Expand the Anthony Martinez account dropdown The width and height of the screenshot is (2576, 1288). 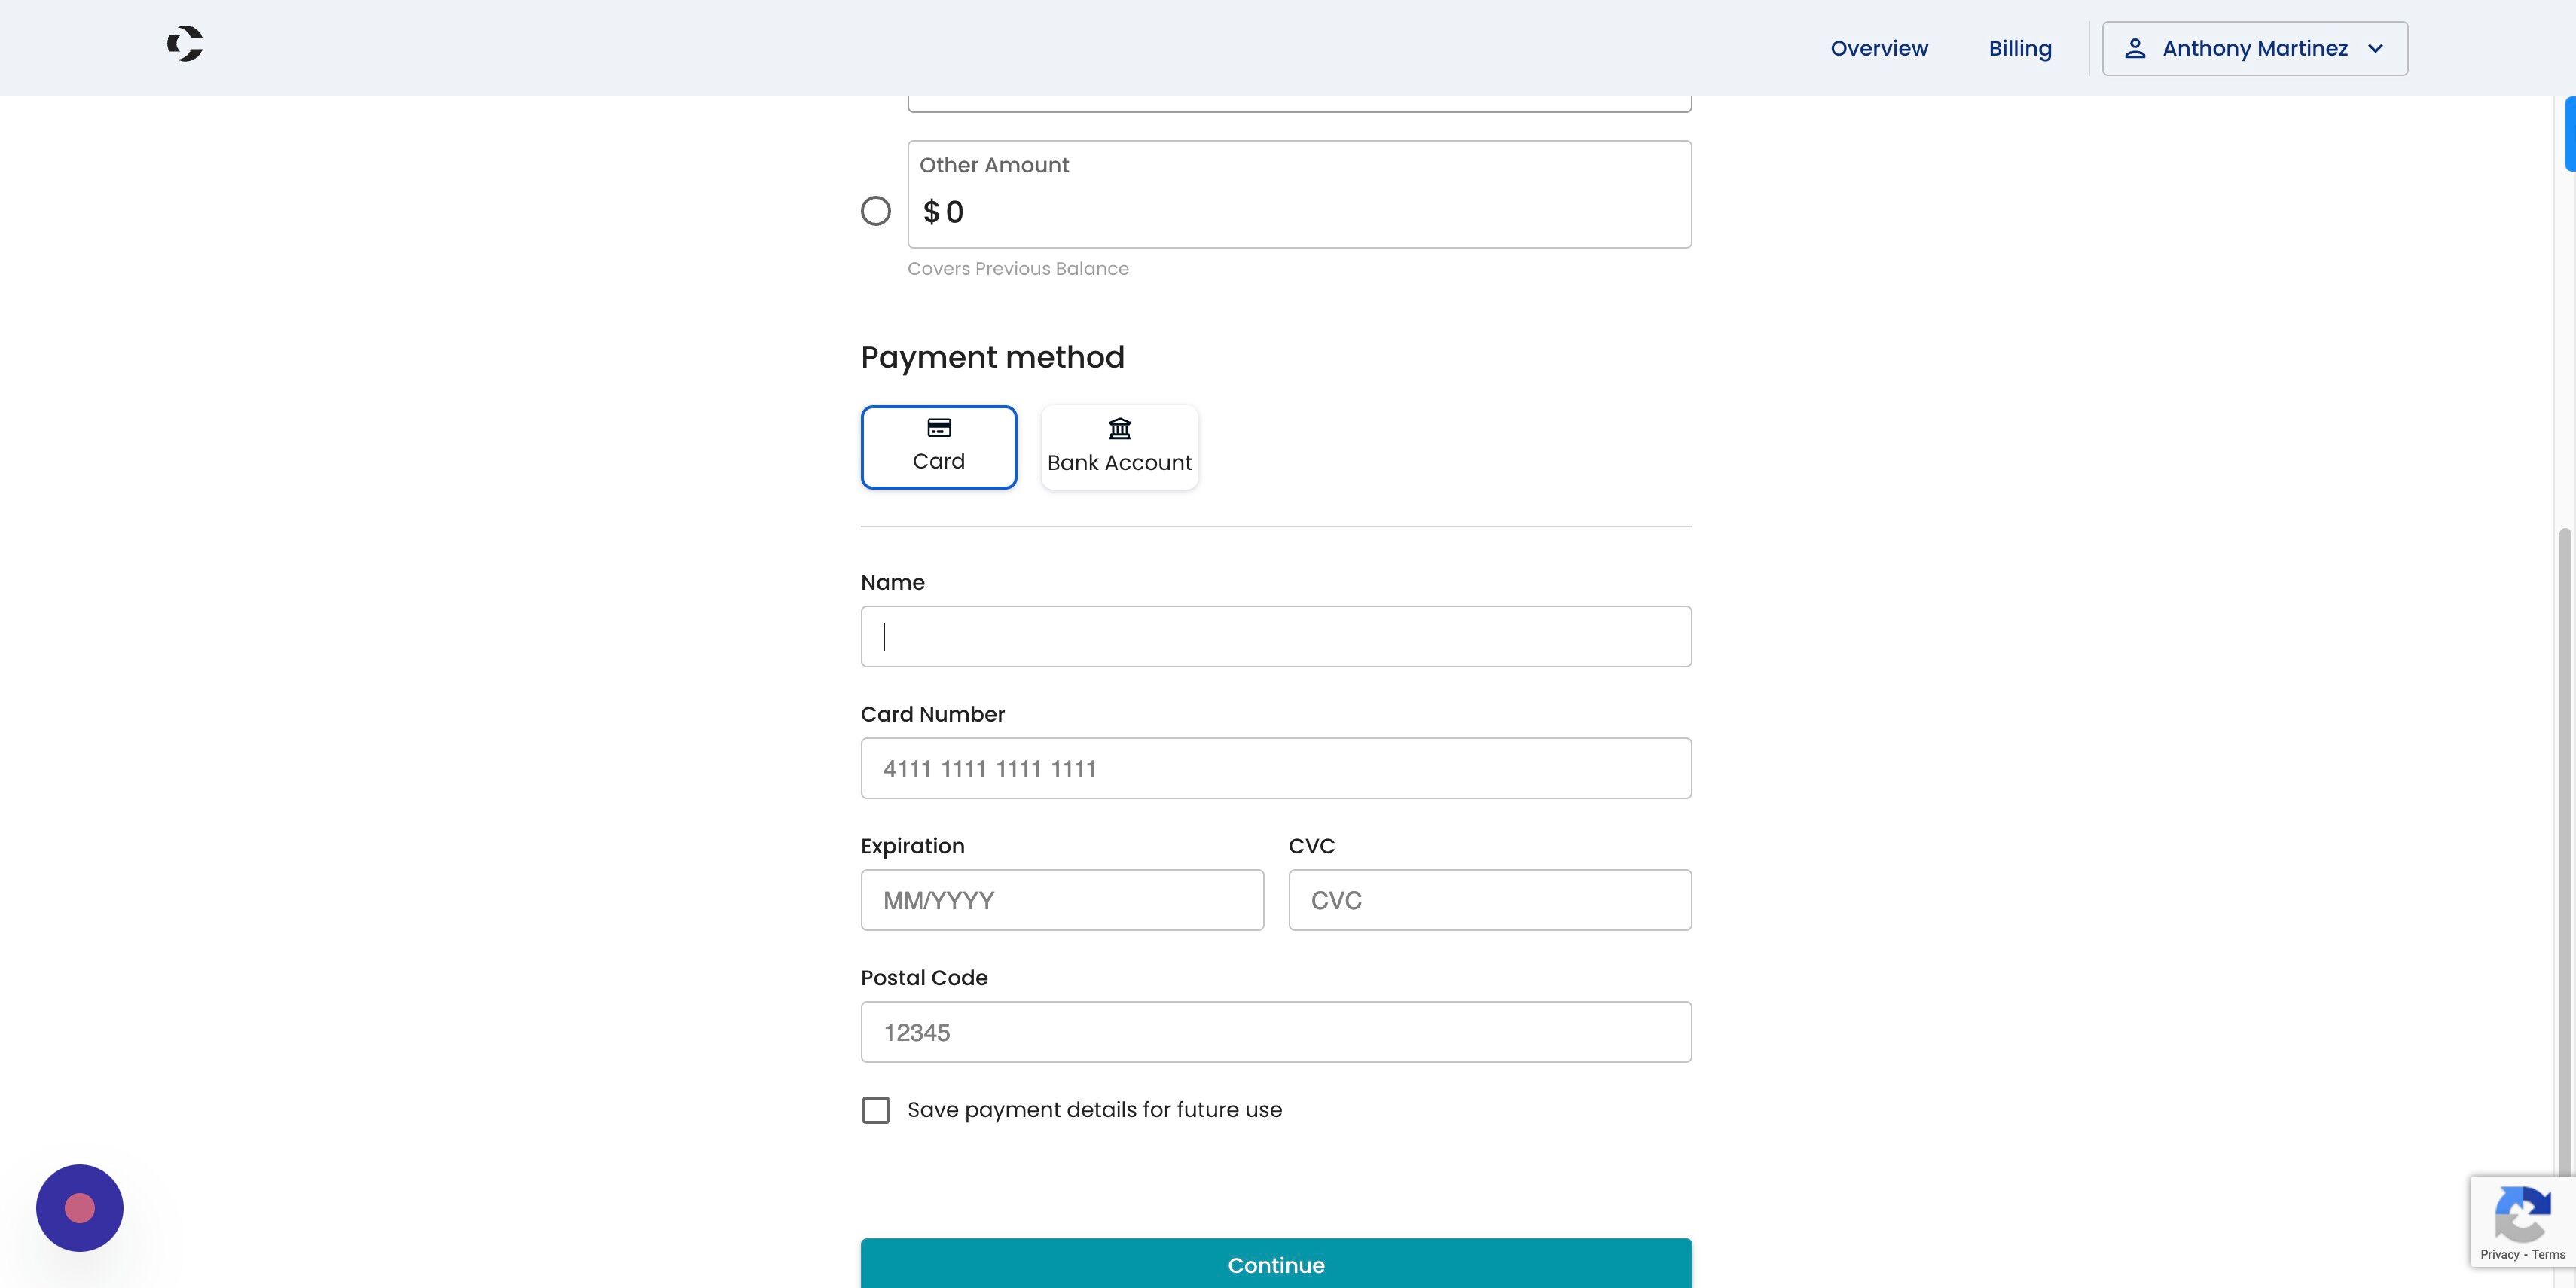click(x=2255, y=48)
